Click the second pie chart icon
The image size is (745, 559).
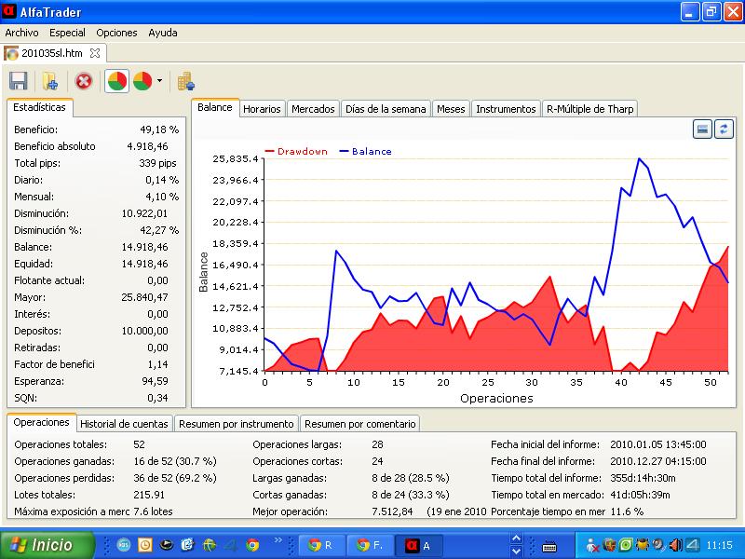(143, 81)
